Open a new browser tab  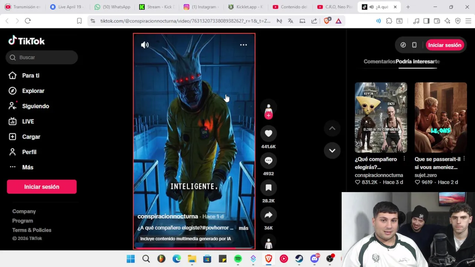[408, 7]
